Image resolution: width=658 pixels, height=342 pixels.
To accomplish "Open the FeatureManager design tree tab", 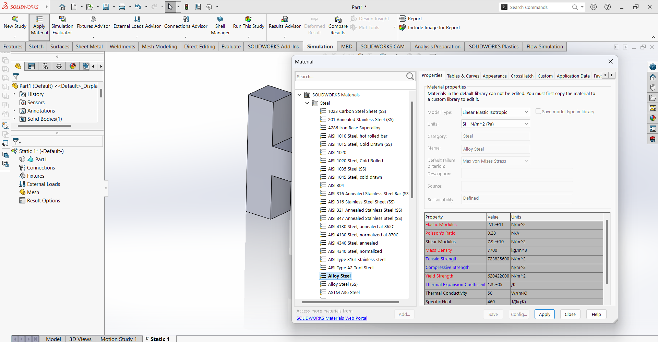I will click(18, 66).
